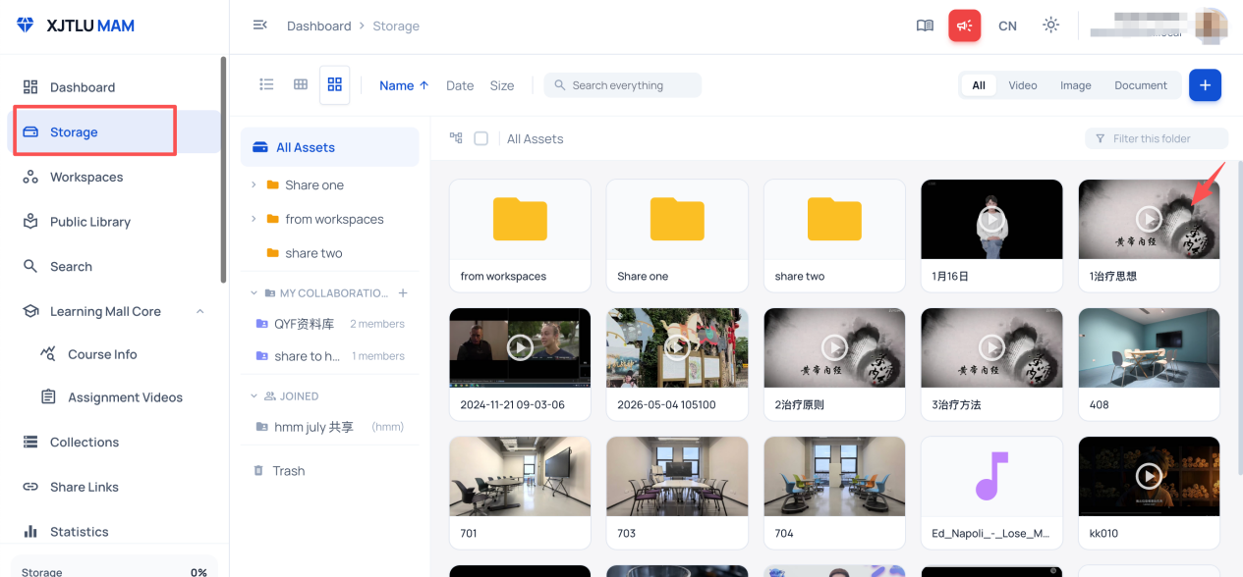Open 2026-05-04 105100 video

pyautogui.click(x=677, y=364)
